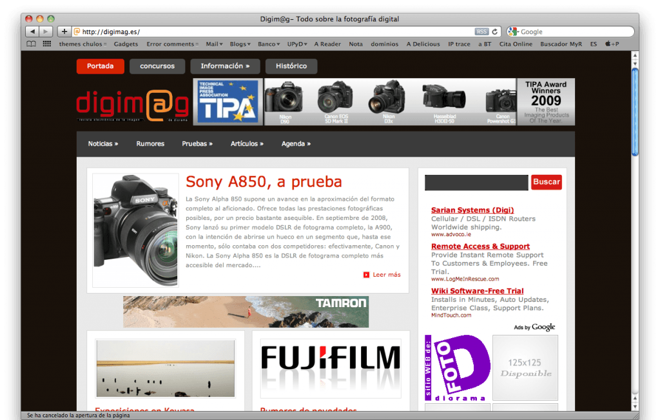
Task: Open the TIPA Award Winners 2009 banner
Action: pos(546,101)
